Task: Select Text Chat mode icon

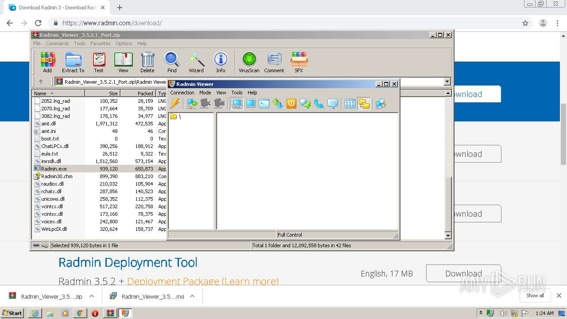Action: coord(305,104)
